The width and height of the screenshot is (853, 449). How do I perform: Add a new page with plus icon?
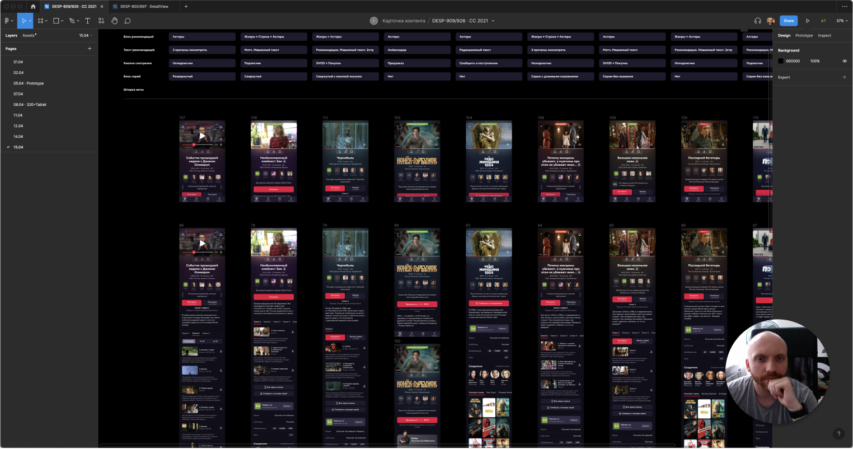(x=90, y=49)
